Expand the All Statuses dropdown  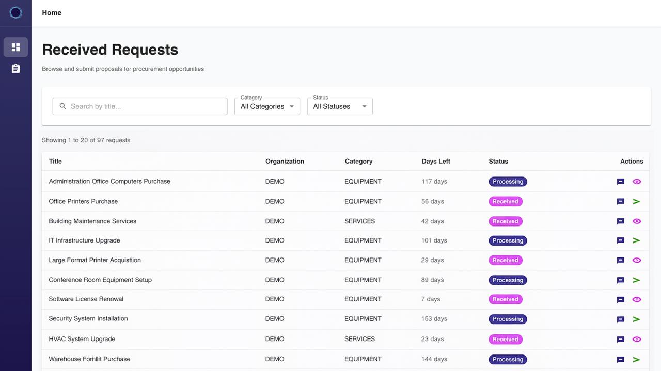(x=340, y=106)
